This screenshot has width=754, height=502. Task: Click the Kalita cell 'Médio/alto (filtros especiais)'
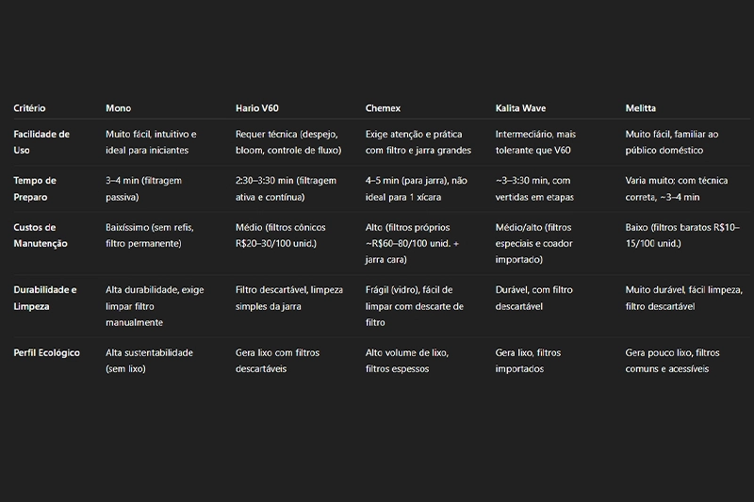click(x=533, y=243)
